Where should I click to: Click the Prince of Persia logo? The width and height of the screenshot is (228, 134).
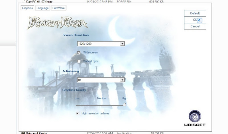(x=58, y=23)
